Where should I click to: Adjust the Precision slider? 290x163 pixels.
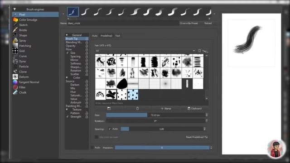click(162, 148)
